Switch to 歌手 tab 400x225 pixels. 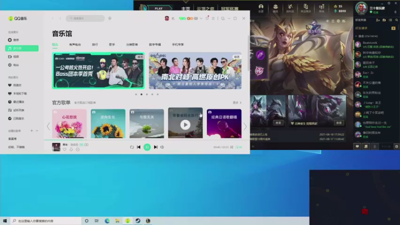112,44
